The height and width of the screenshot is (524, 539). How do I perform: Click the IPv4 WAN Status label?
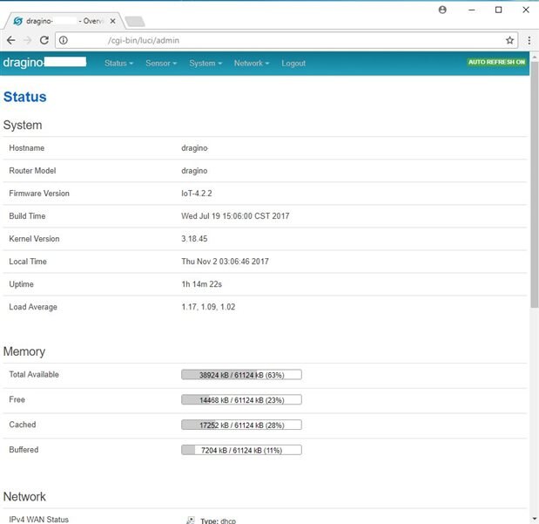click(39, 520)
